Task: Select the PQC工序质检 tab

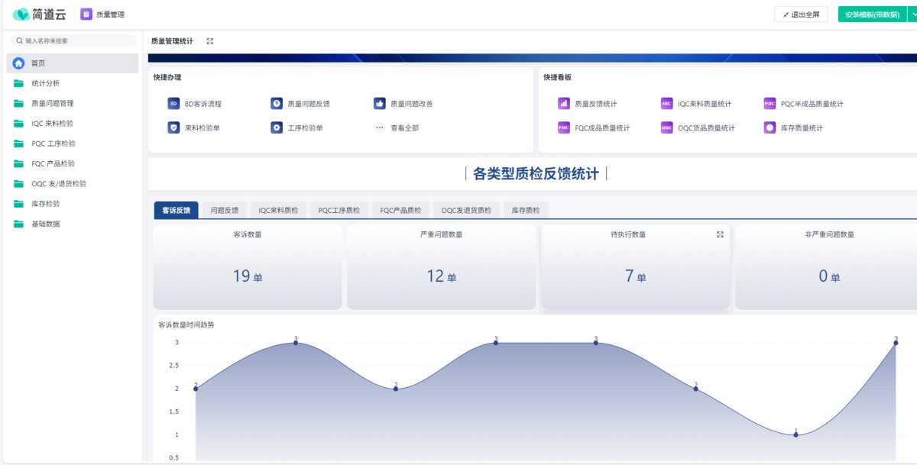Action: [339, 210]
